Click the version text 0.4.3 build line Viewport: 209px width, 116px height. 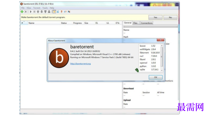pos(85,51)
